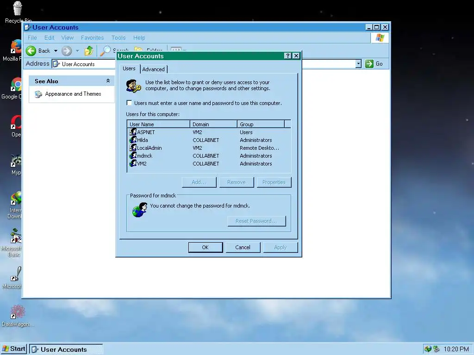Viewport: 474px width, 355px height.
Task: Open the File menu
Action: click(x=32, y=38)
